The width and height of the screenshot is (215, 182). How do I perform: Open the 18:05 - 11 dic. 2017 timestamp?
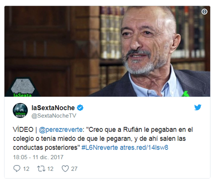pos(38,157)
